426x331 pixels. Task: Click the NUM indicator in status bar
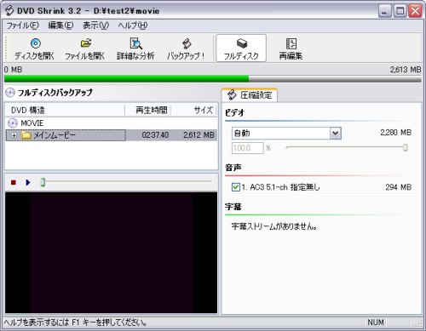pos(376,322)
